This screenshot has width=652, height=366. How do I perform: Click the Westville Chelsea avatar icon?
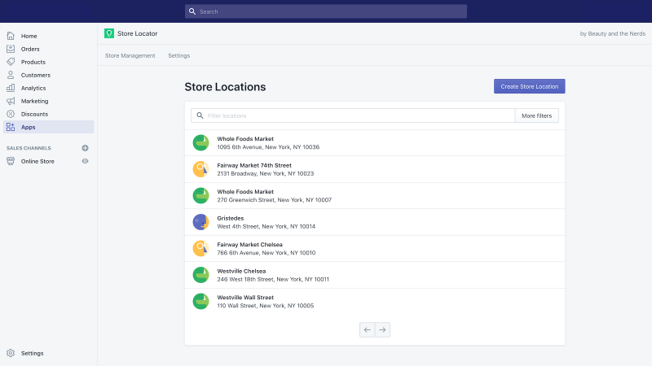200,275
